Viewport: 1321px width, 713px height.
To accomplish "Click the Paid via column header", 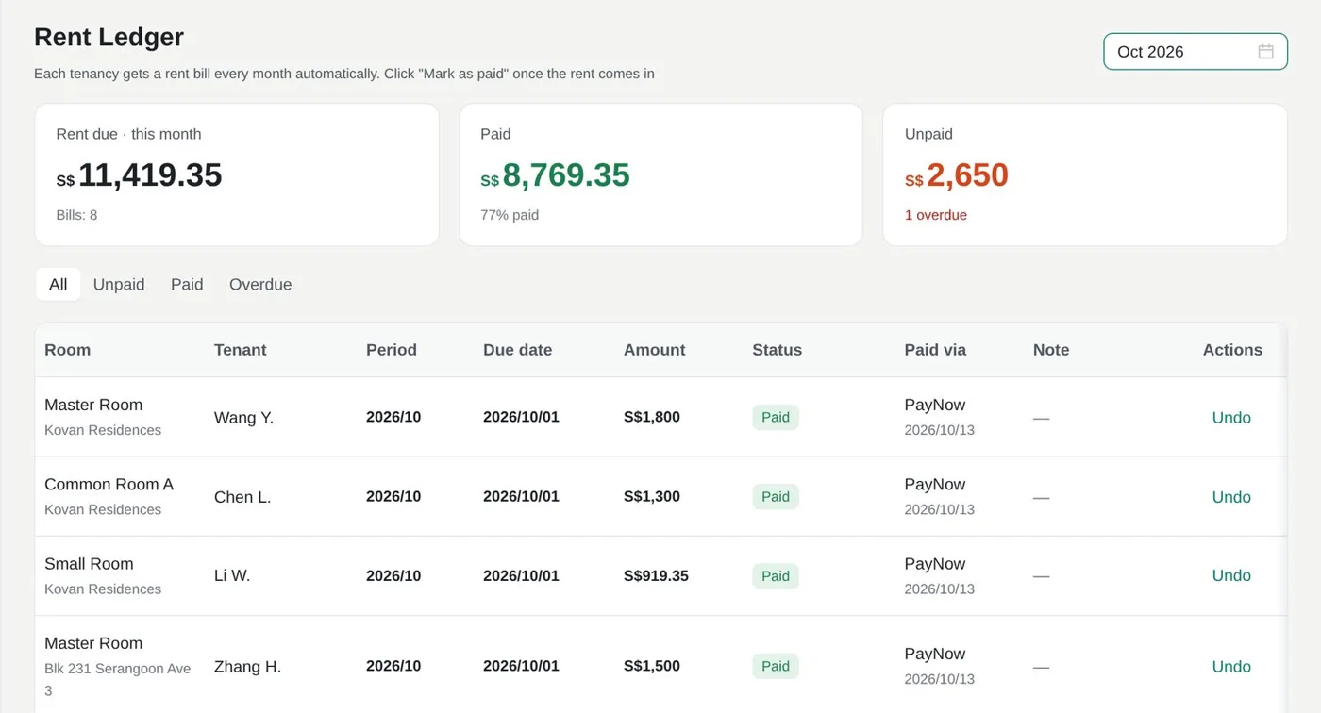I will tap(935, 350).
